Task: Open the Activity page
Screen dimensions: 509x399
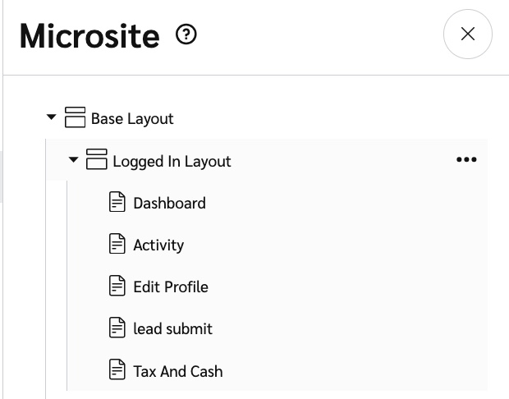Action: click(158, 245)
